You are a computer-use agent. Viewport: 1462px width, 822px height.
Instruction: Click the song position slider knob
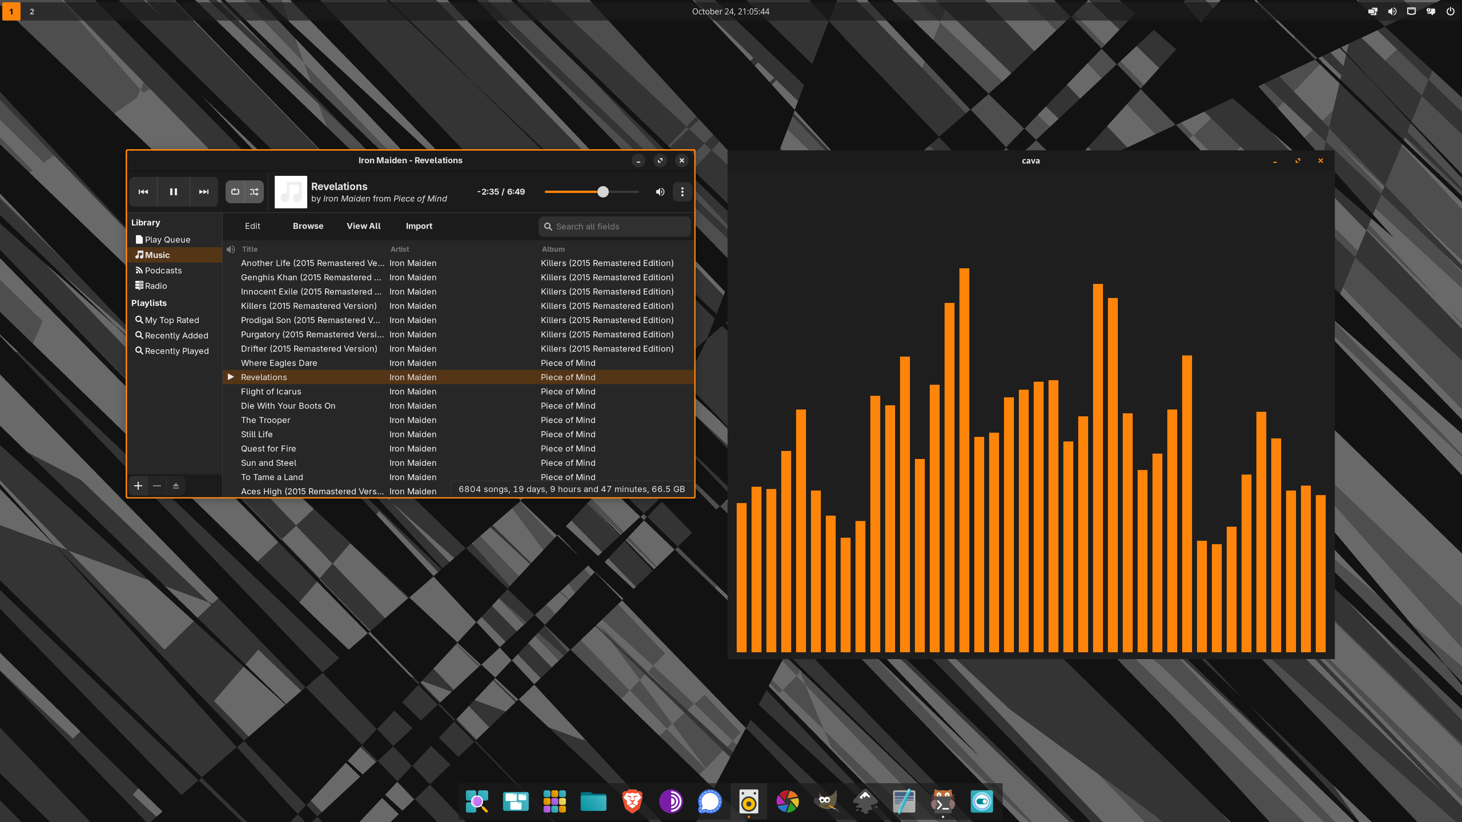click(603, 192)
